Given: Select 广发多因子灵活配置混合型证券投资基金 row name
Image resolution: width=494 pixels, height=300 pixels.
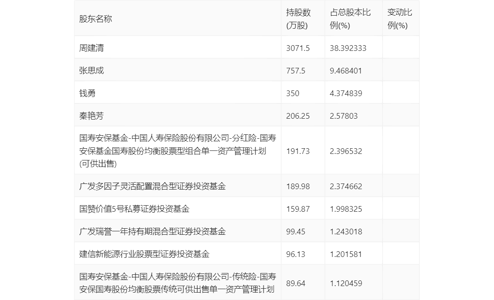Looking at the screenshot, I should [x=152, y=186].
